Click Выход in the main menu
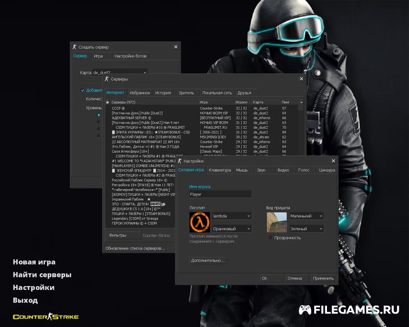Viewport: 409px width, 327px height. point(25,300)
